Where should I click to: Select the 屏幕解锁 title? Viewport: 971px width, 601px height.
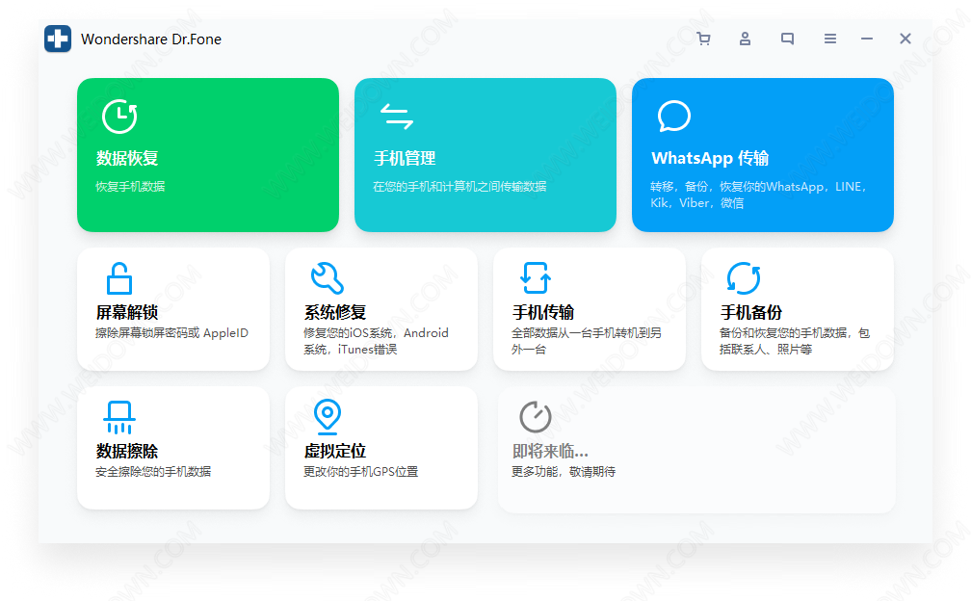[x=127, y=313]
